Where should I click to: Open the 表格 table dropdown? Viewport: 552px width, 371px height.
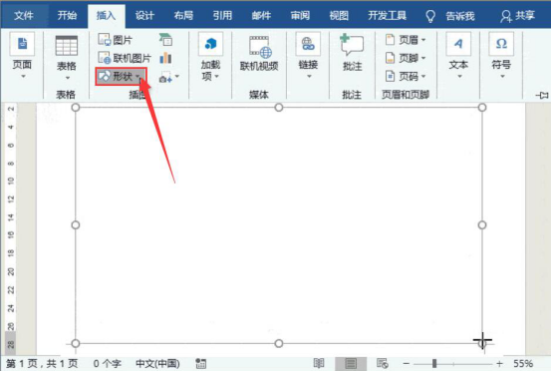(x=66, y=58)
